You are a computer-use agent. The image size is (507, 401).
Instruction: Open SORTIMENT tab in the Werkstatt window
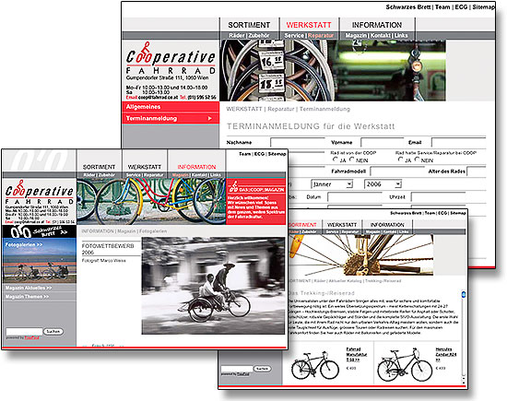pyautogui.click(x=249, y=25)
